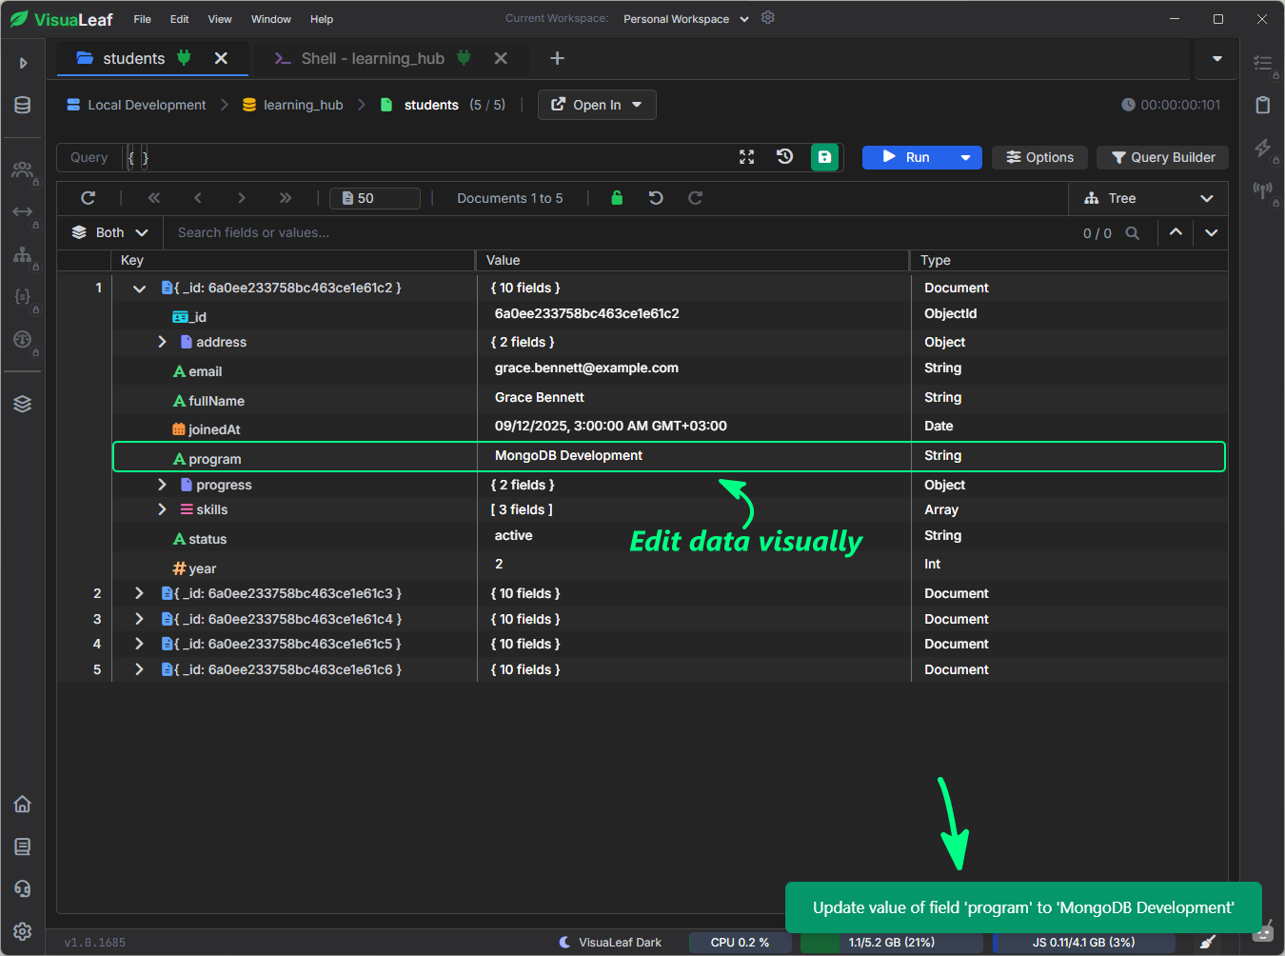Image resolution: width=1285 pixels, height=956 pixels.
Task: Jump to previous search match
Action: [1176, 232]
